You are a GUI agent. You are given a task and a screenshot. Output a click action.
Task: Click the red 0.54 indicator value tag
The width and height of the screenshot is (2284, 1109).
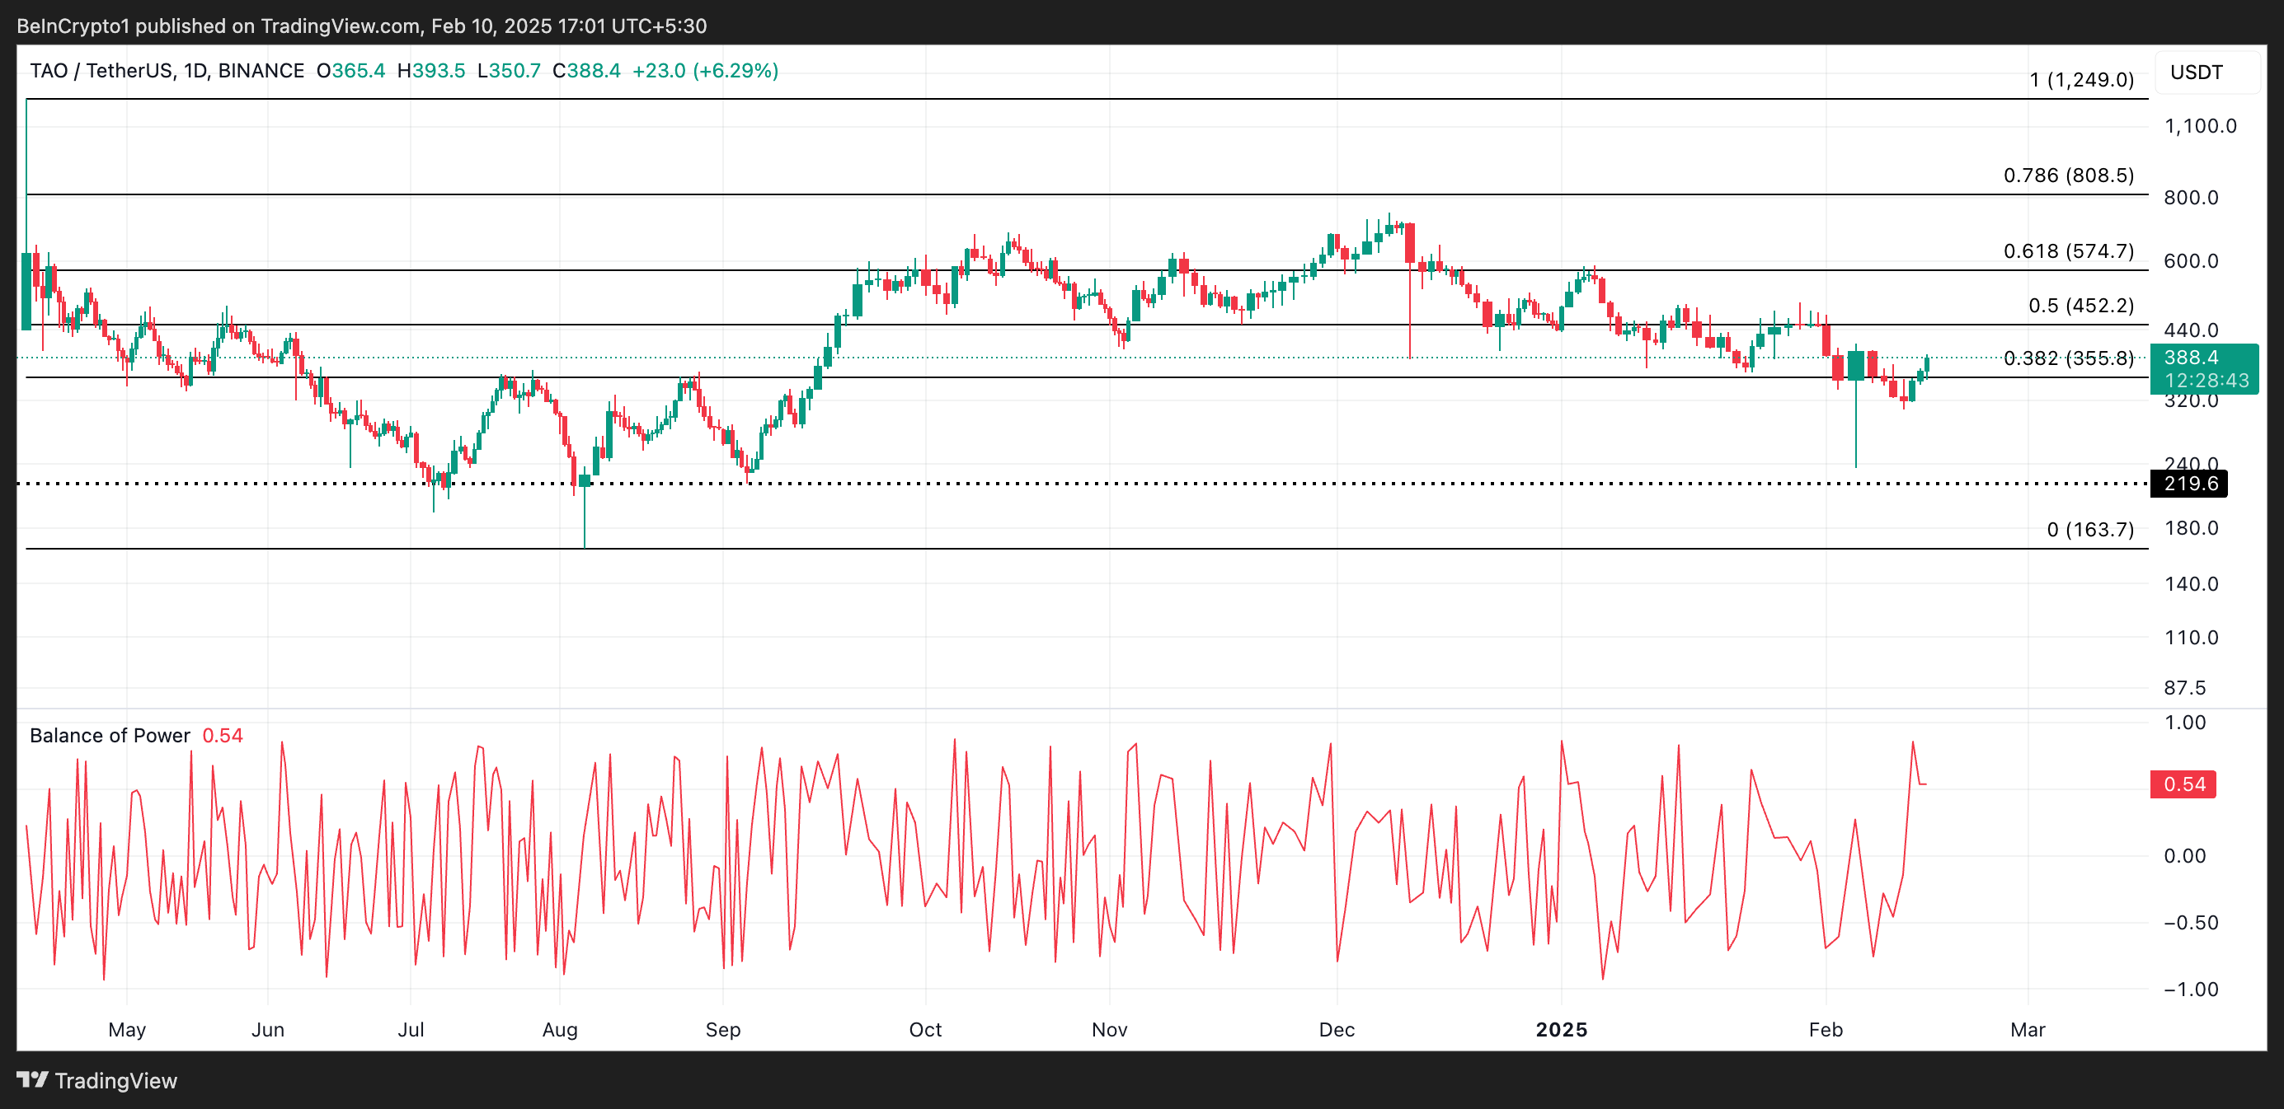coord(2183,784)
